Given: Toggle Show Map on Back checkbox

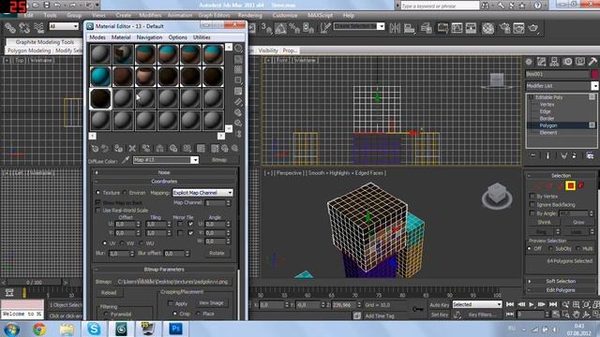Looking at the screenshot, I should (97, 202).
